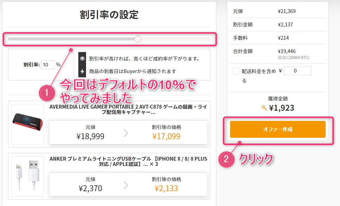The width and height of the screenshot is (340, 206).
Task: Click the 合計金額 value ¥19,446
Action: pos(287,51)
